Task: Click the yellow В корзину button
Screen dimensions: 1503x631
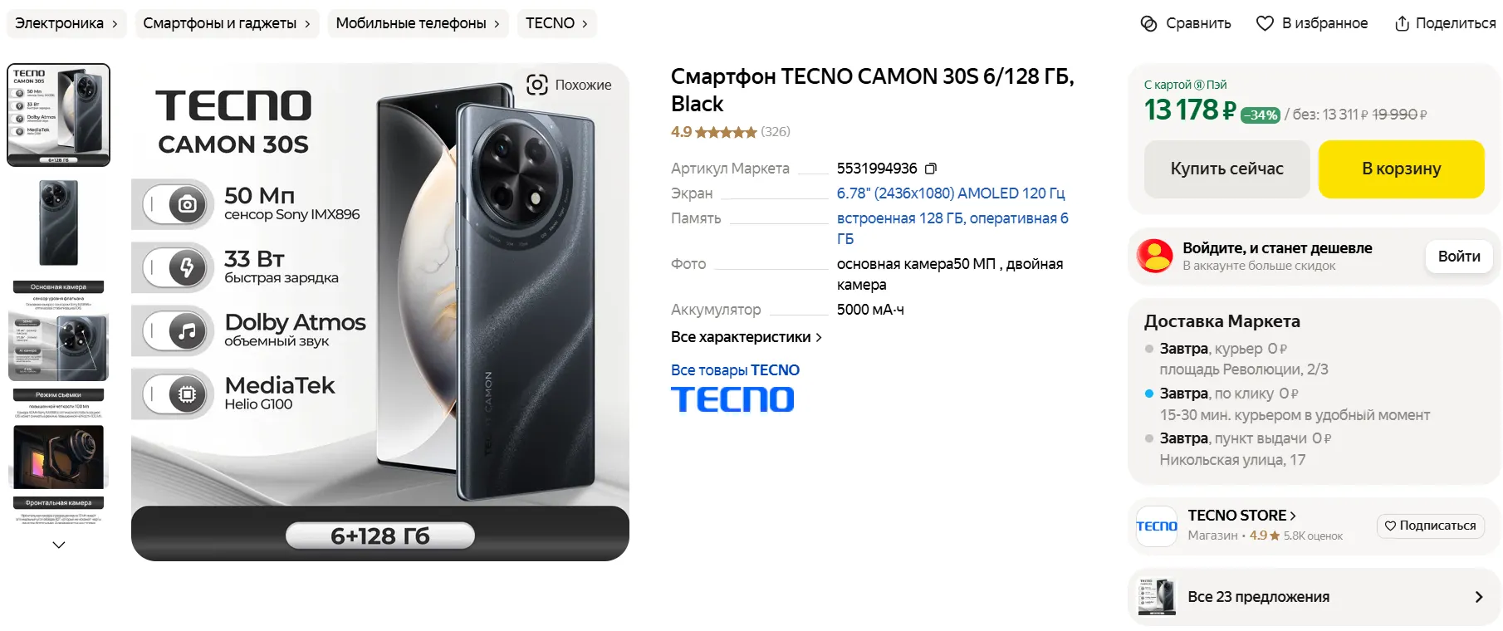Action: point(1401,169)
